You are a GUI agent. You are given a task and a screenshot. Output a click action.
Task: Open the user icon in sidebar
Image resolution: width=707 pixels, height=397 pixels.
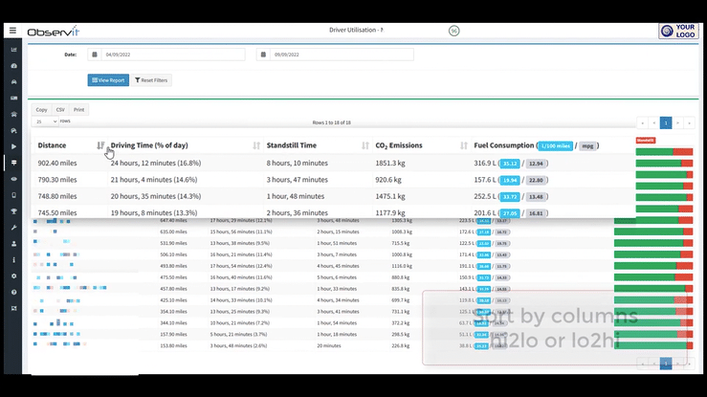pyautogui.click(x=13, y=244)
